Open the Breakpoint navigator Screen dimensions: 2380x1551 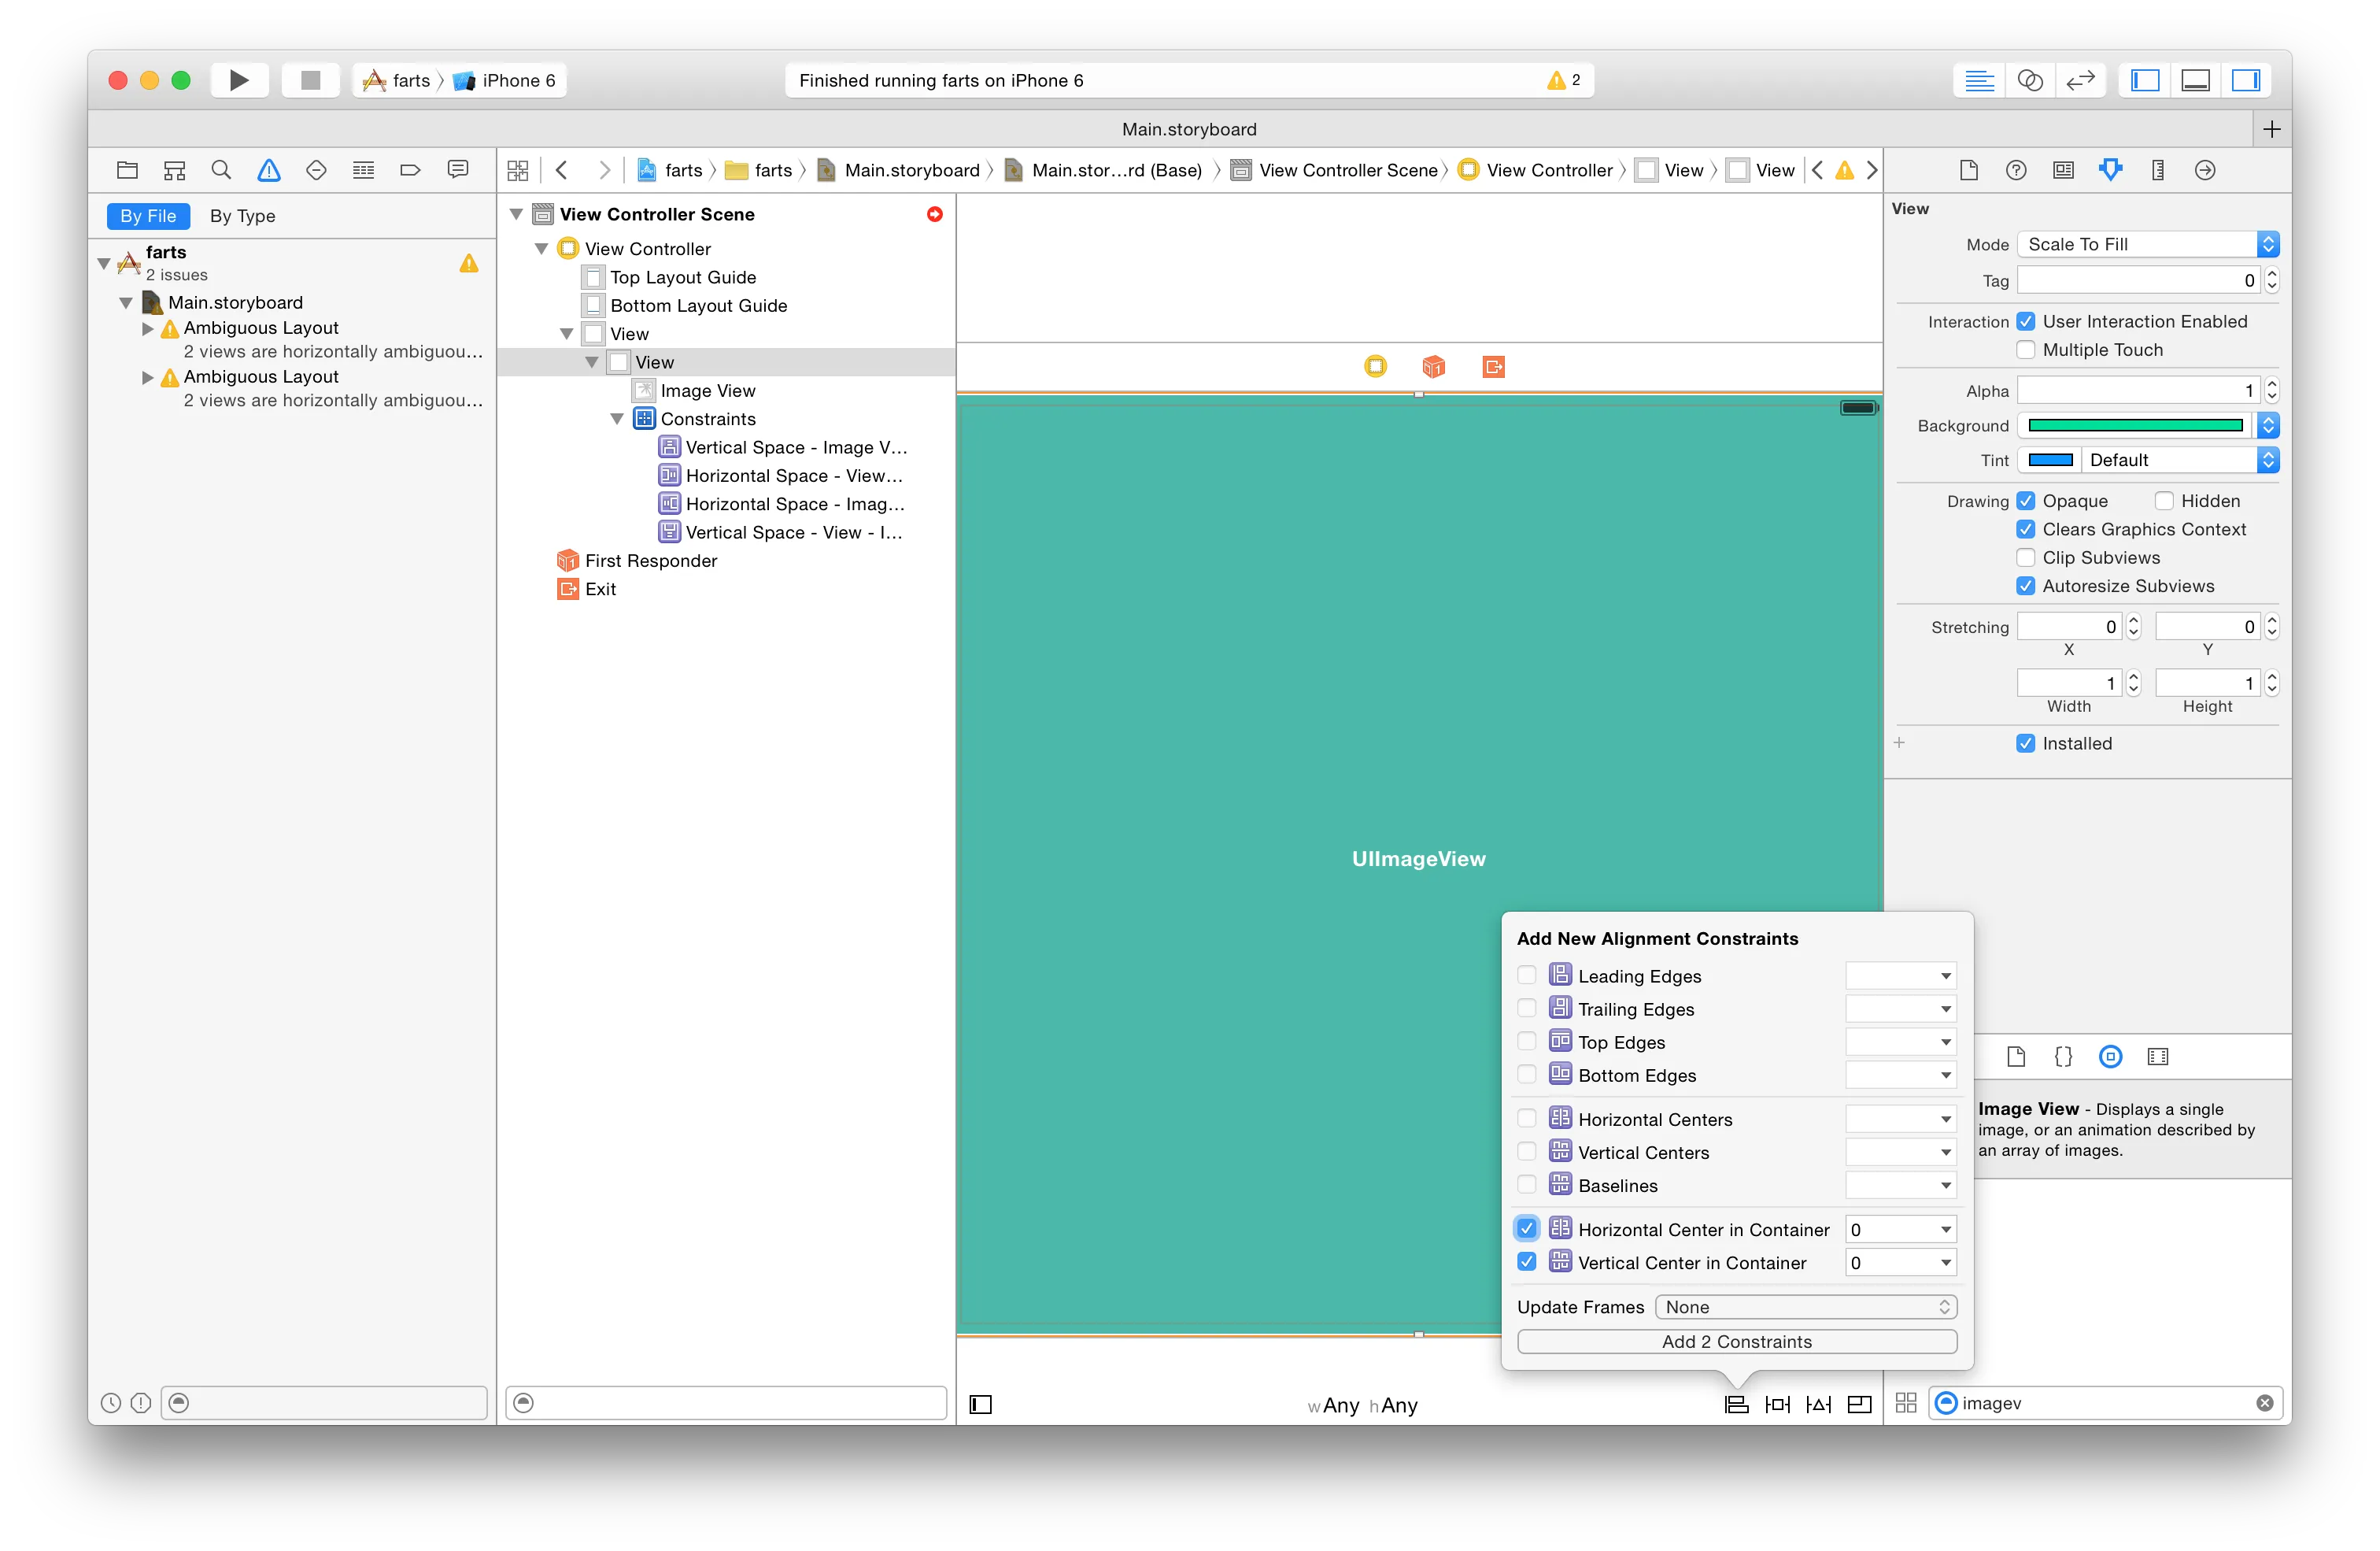(x=410, y=170)
